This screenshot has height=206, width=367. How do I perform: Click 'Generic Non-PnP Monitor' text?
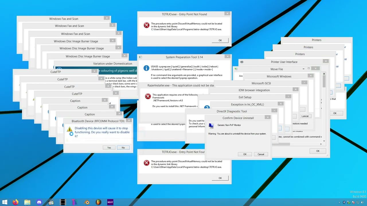tap(229, 125)
